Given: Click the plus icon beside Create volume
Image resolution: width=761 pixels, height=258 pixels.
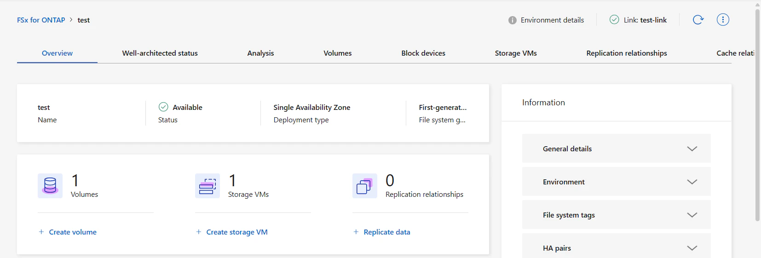Looking at the screenshot, I should click(x=41, y=232).
